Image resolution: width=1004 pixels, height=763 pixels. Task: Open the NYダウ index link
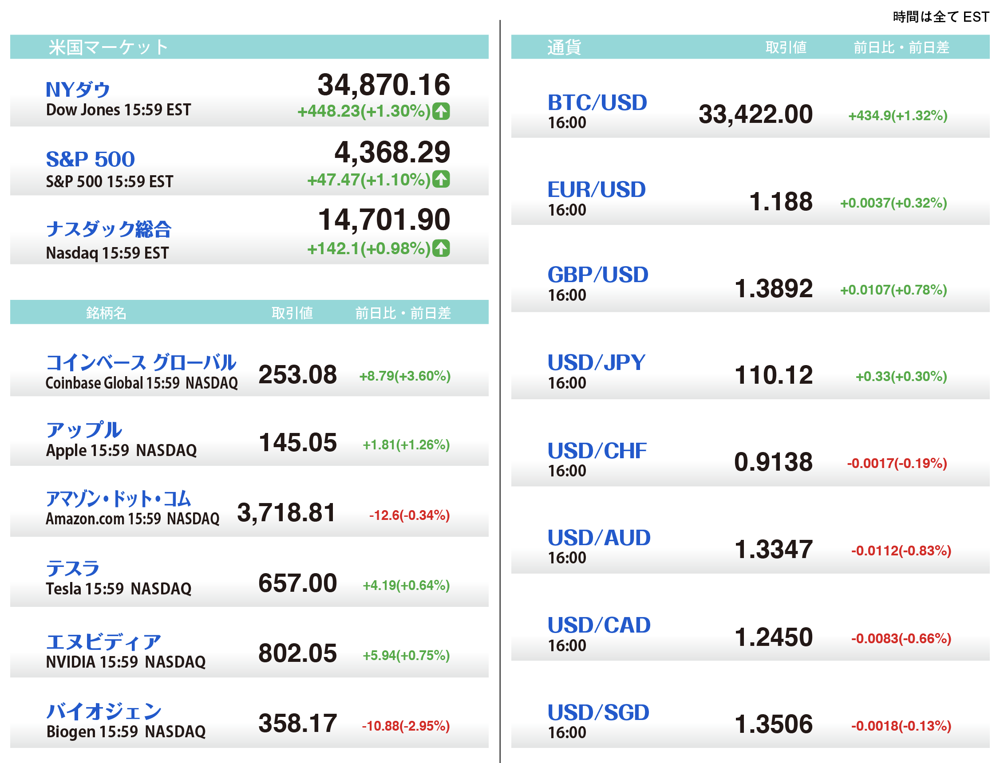click(78, 90)
